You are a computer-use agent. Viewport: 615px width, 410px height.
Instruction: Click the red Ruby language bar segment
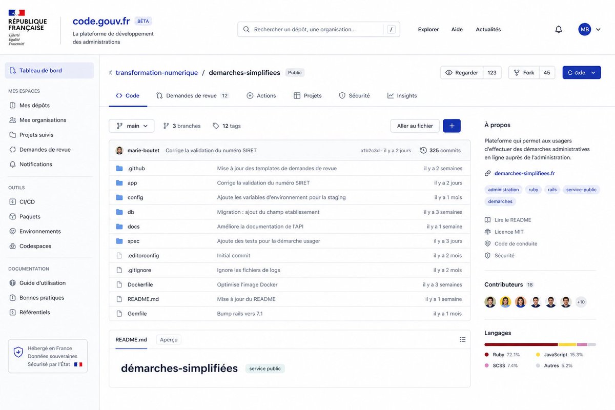pos(521,344)
